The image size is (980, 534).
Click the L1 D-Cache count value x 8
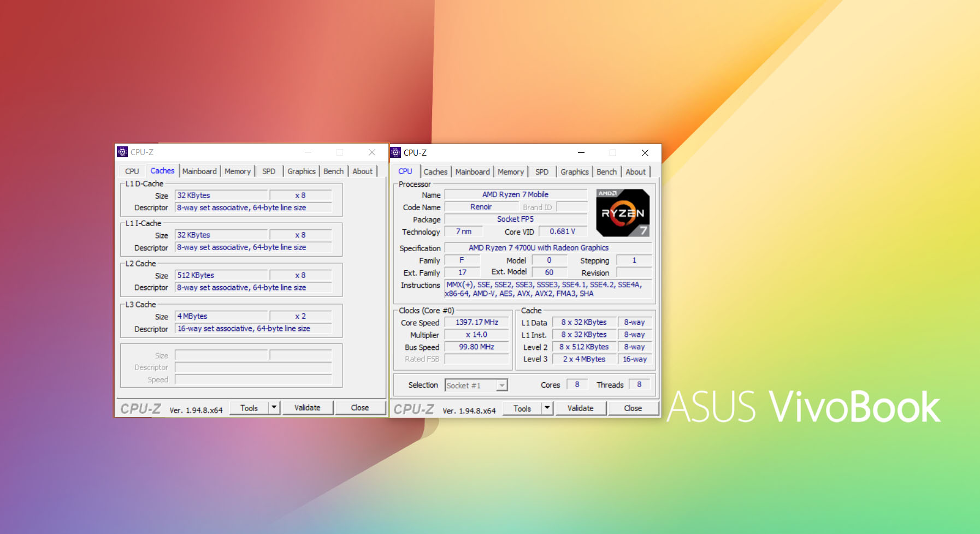tap(300, 195)
